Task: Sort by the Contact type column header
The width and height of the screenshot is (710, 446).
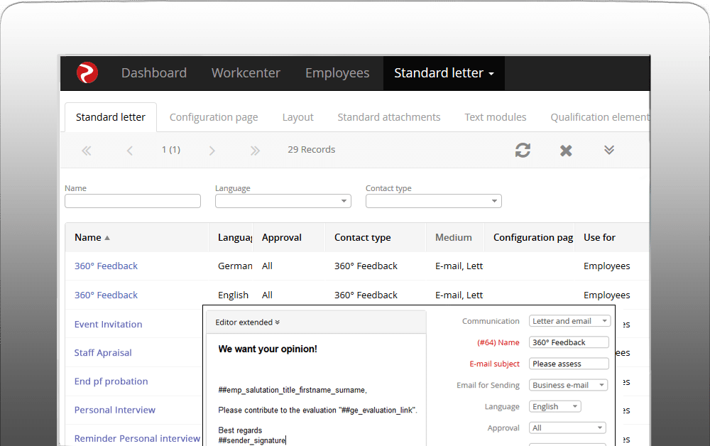Action: tap(362, 238)
